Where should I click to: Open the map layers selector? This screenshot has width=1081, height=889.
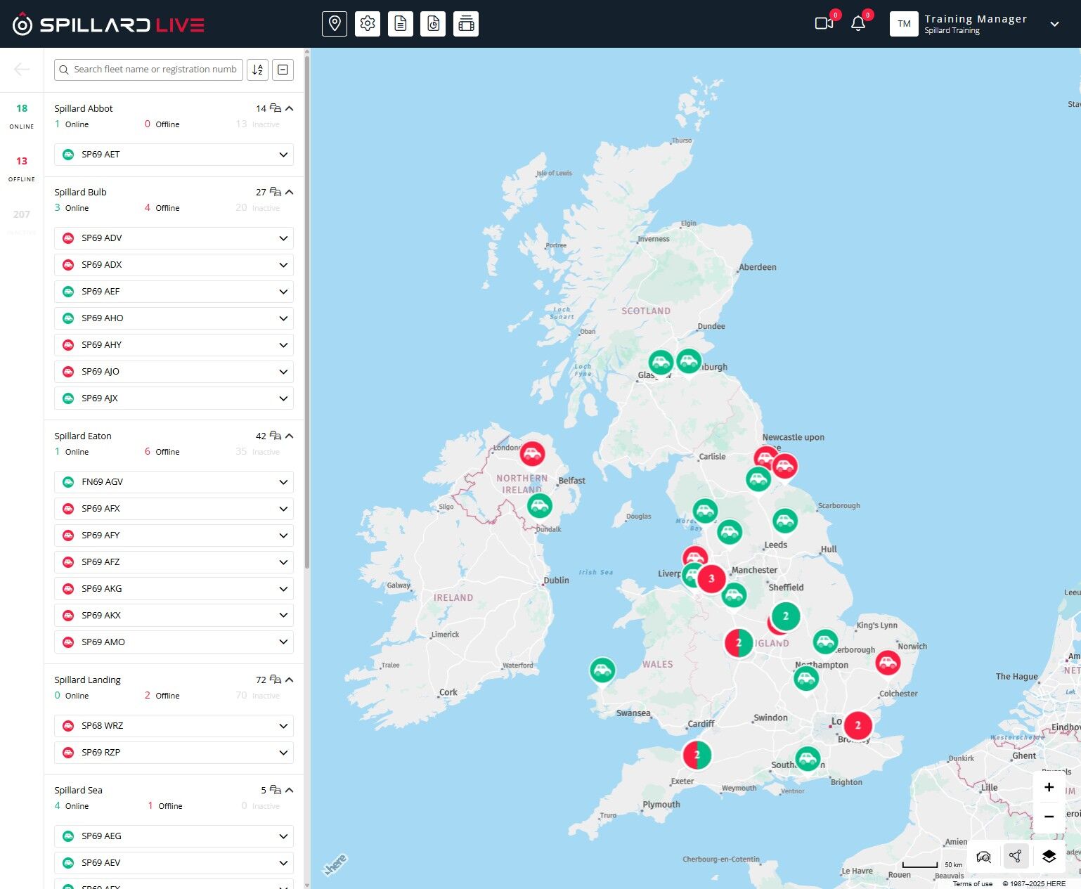1049,856
